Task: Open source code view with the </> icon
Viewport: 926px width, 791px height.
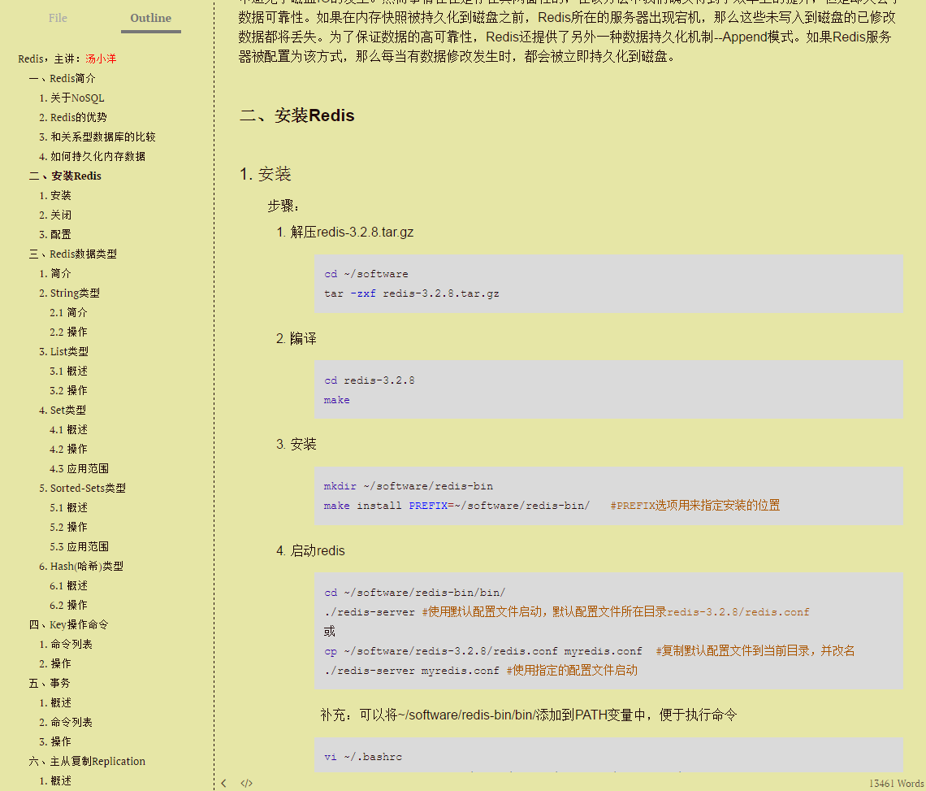Action: pos(246,783)
